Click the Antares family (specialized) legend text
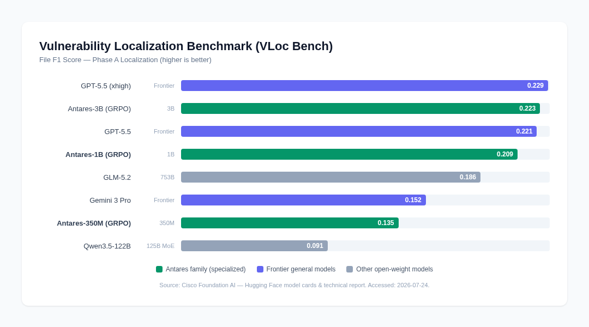This screenshot has width=589, height=327. [206, 269]
